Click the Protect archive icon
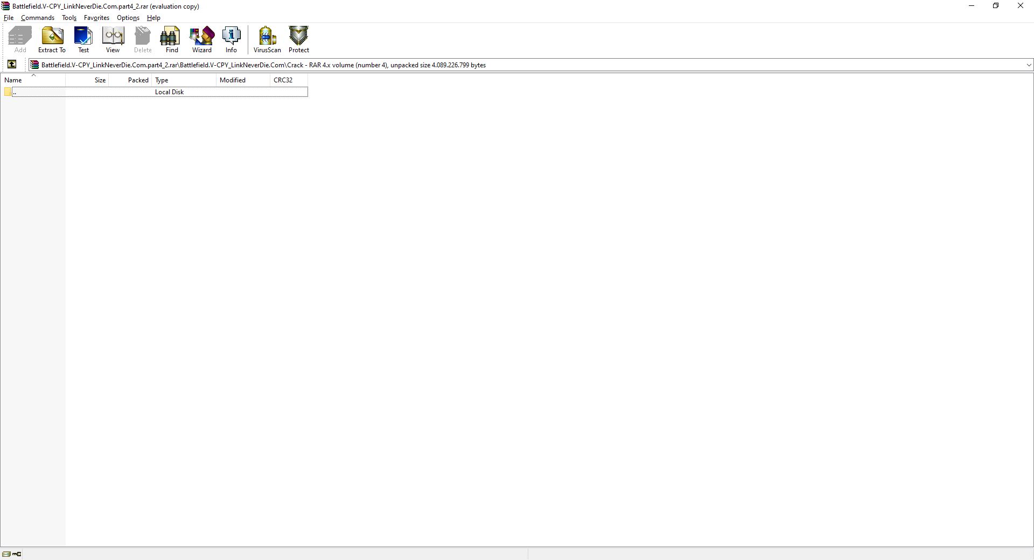 coord(298,40)
